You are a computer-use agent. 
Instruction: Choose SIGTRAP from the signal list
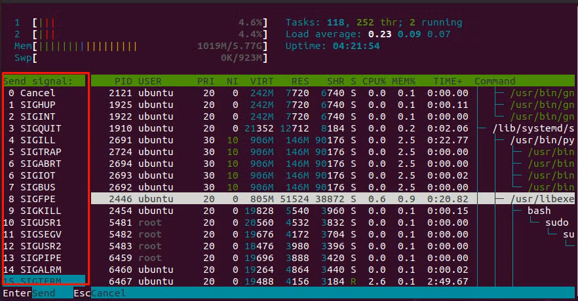pos(45,152)
